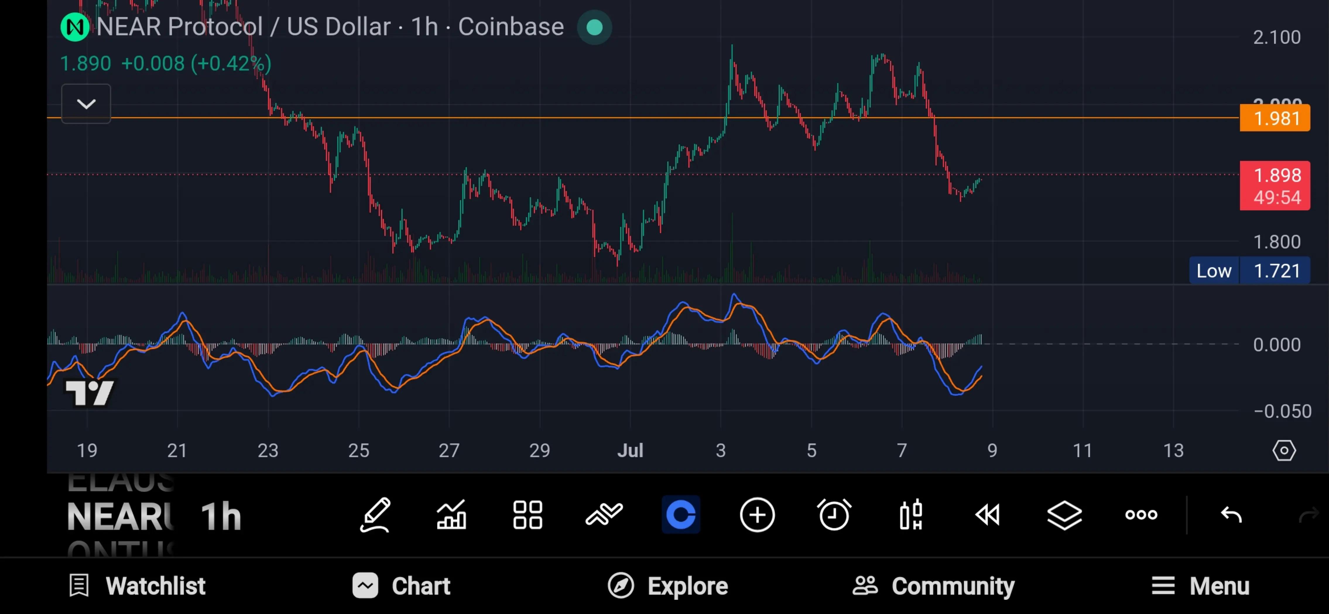
Task: Tap the 0.000 MACD scale value
Action: [x=1277, y=344]
